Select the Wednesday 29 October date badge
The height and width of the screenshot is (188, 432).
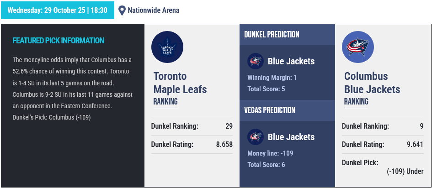[x=58, y=10]
